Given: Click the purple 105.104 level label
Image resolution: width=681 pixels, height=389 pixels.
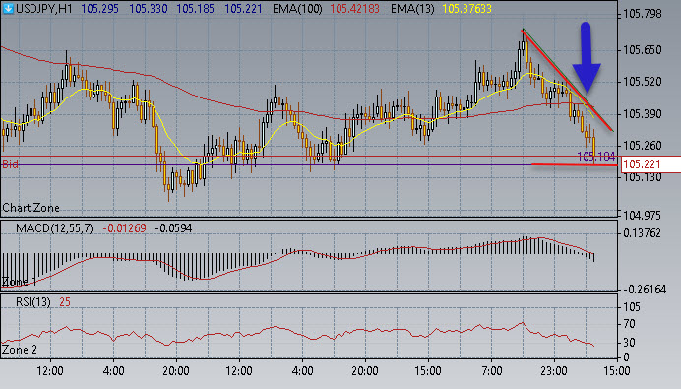Looking at the screenshot, I should click(x=596, y=157).
